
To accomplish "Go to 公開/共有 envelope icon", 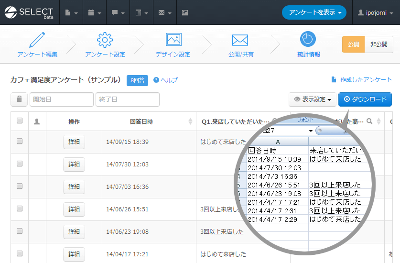I will 241,40.
